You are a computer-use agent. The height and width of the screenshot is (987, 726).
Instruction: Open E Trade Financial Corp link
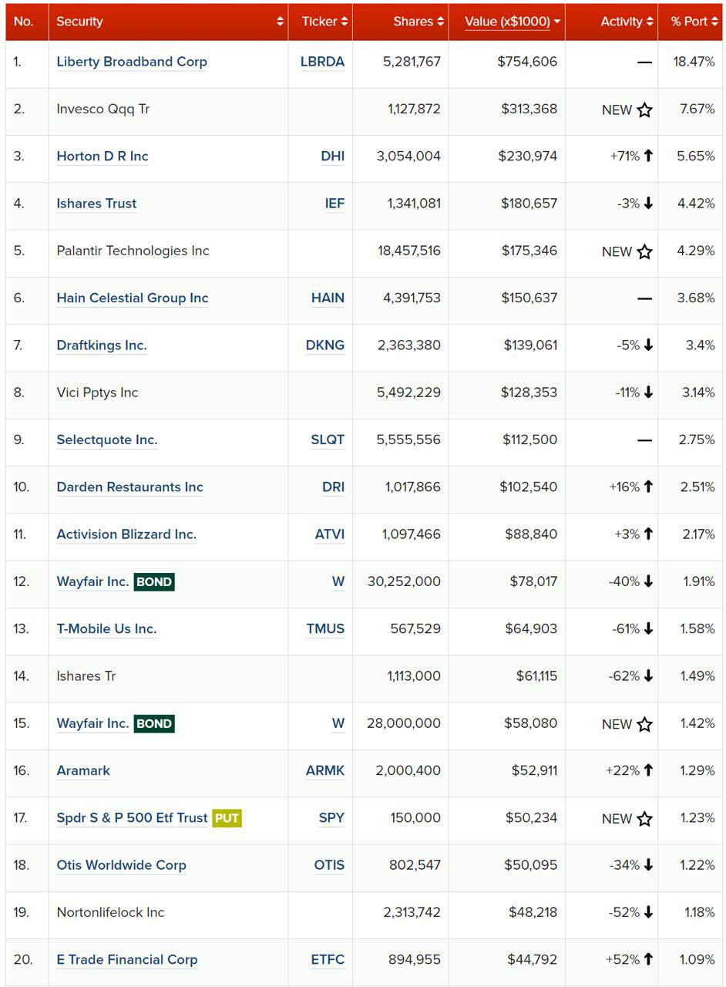(x=127, y=960)
